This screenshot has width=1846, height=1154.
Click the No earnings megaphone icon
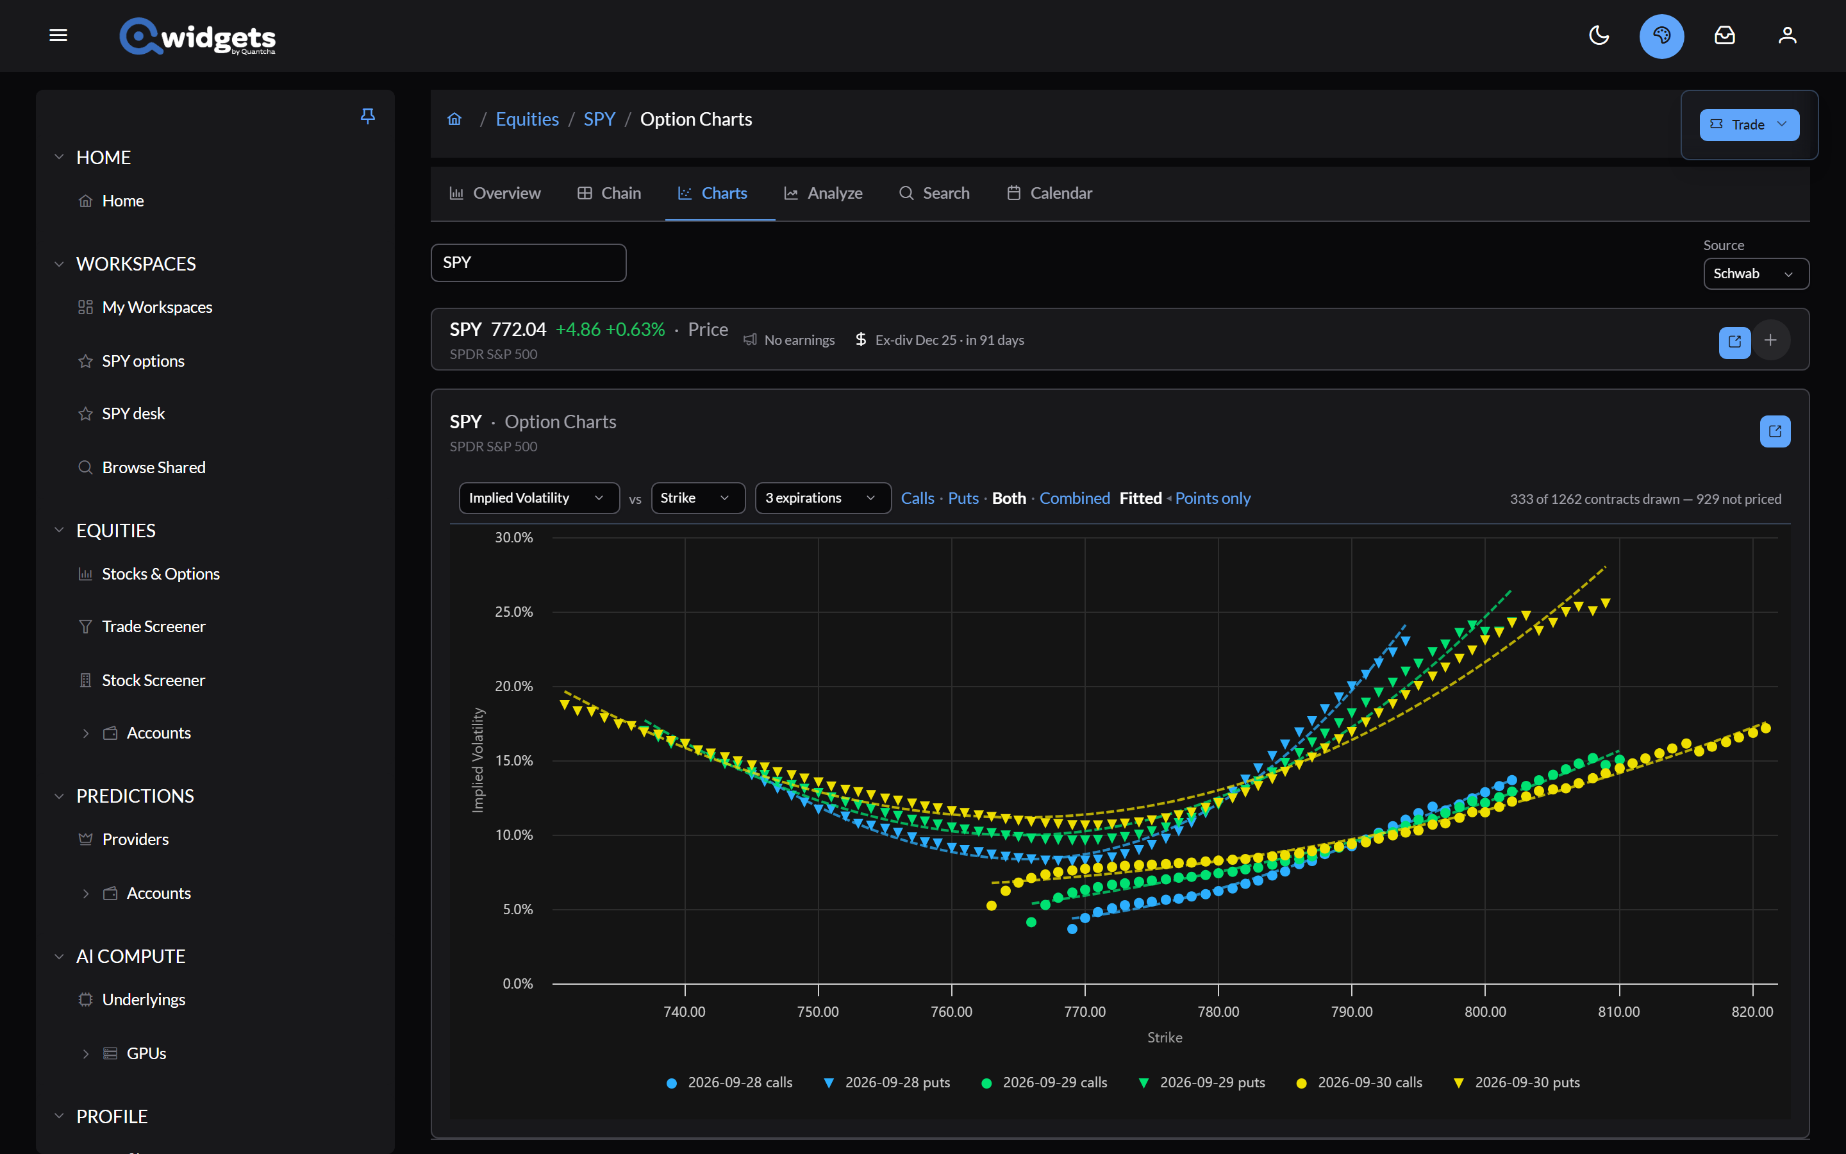[x=750, y=340]
